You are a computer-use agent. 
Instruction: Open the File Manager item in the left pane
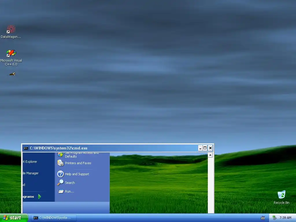[x=31, y=173]
